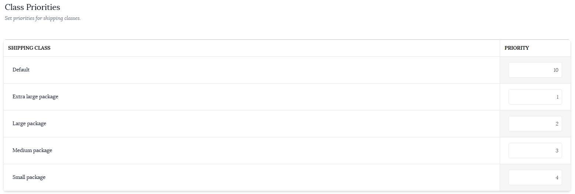Click the Small package class name
The height and width of the screenshot is (194, 575).
pyautogui.click(x=29, y=177)
